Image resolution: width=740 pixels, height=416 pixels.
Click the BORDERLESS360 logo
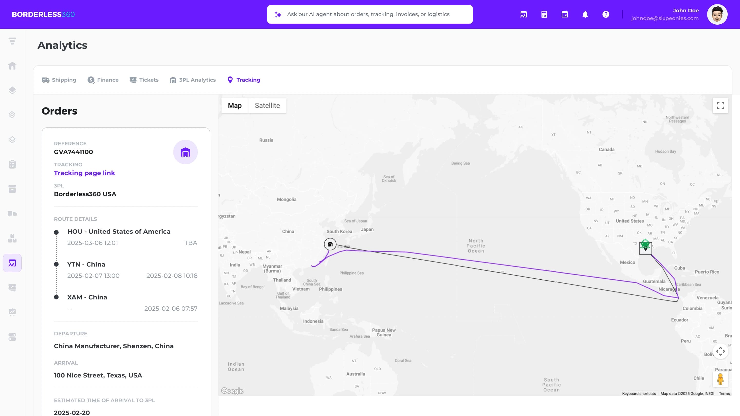(43, 14)
